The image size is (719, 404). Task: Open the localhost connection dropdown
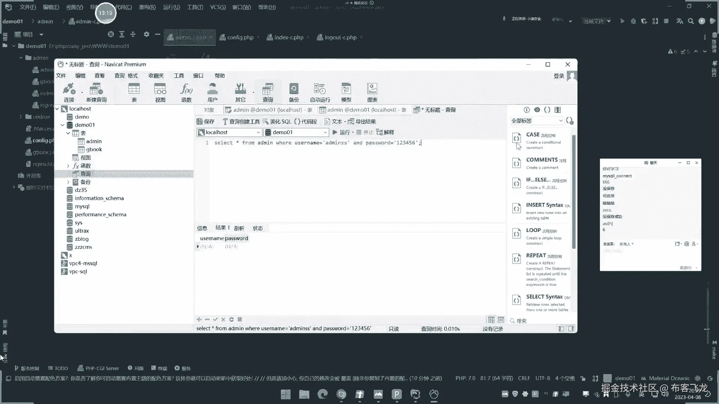[x=258, y=132]
